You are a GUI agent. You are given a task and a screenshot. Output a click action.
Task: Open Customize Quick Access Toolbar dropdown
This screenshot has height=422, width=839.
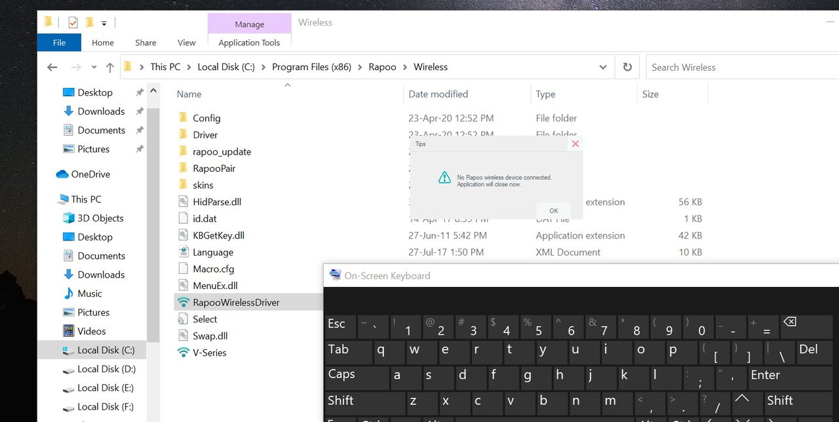104,23
